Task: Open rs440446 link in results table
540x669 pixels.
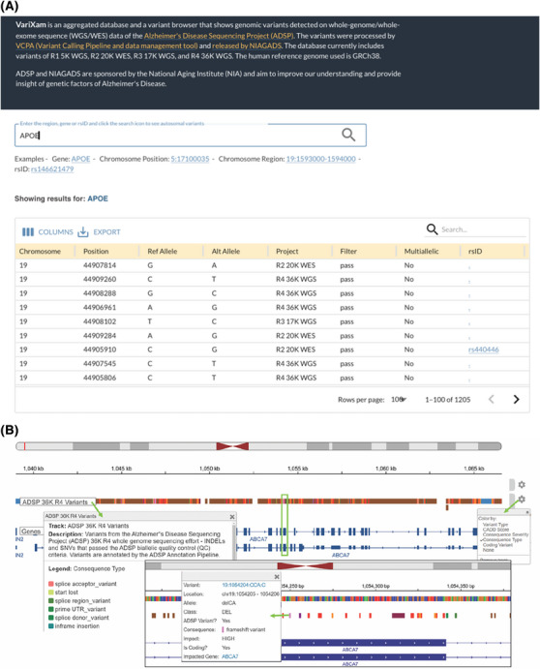Action: tap(483, 350)
